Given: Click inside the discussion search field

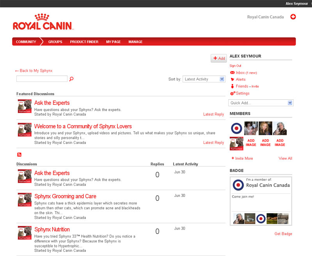Looking at the screenshot, I should (x=42, y=79).
